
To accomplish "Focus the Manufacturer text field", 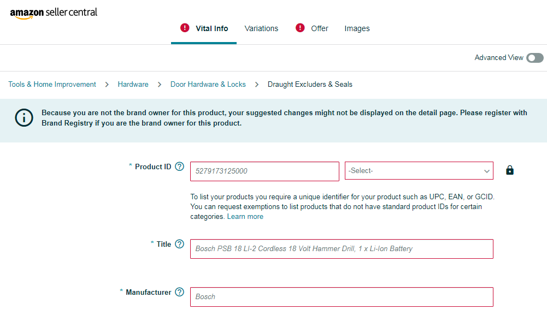I will click(342, 297).
